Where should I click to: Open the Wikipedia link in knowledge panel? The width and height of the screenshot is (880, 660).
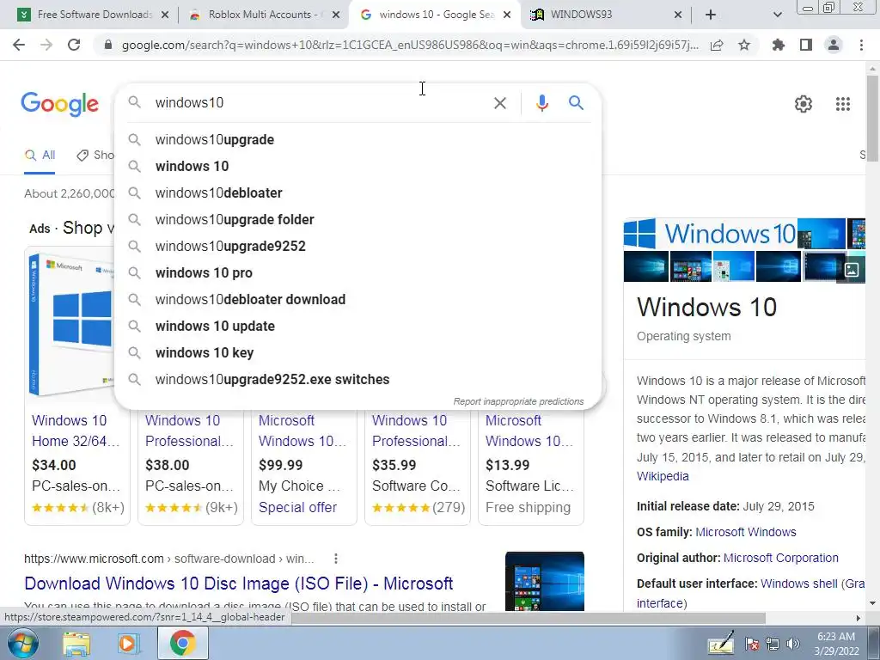(x=663, y=476)
